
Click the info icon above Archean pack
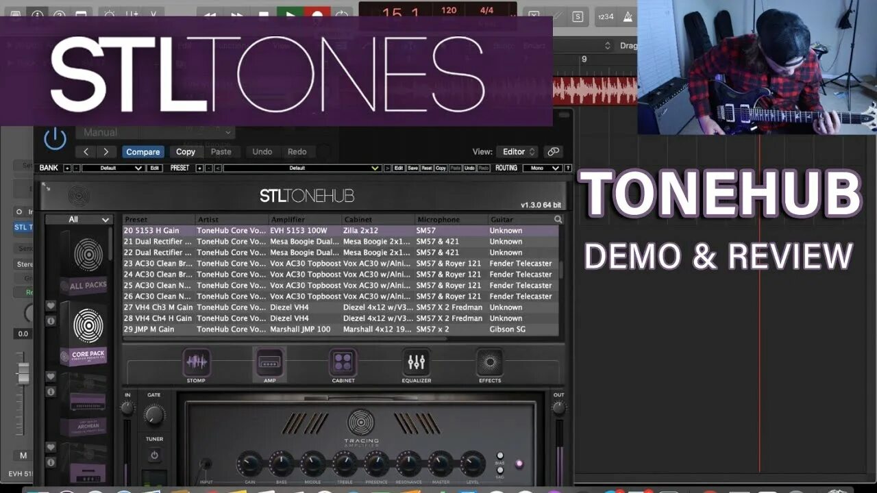point(51,392)
